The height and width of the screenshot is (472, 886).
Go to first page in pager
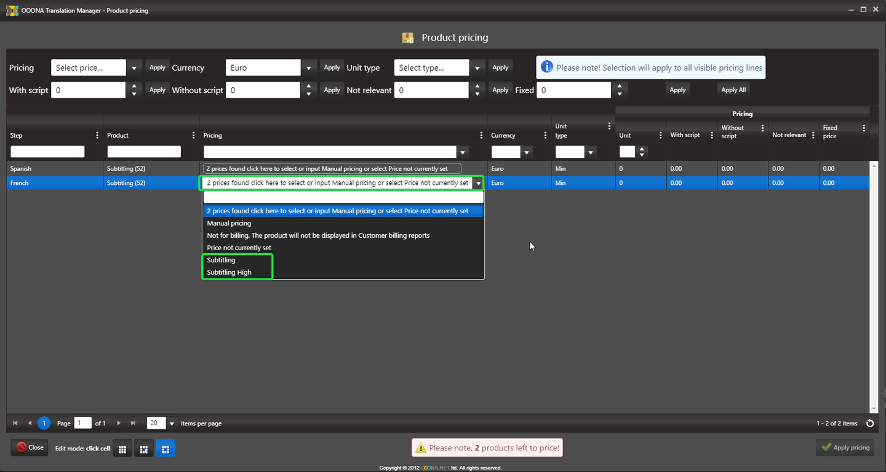15,423
